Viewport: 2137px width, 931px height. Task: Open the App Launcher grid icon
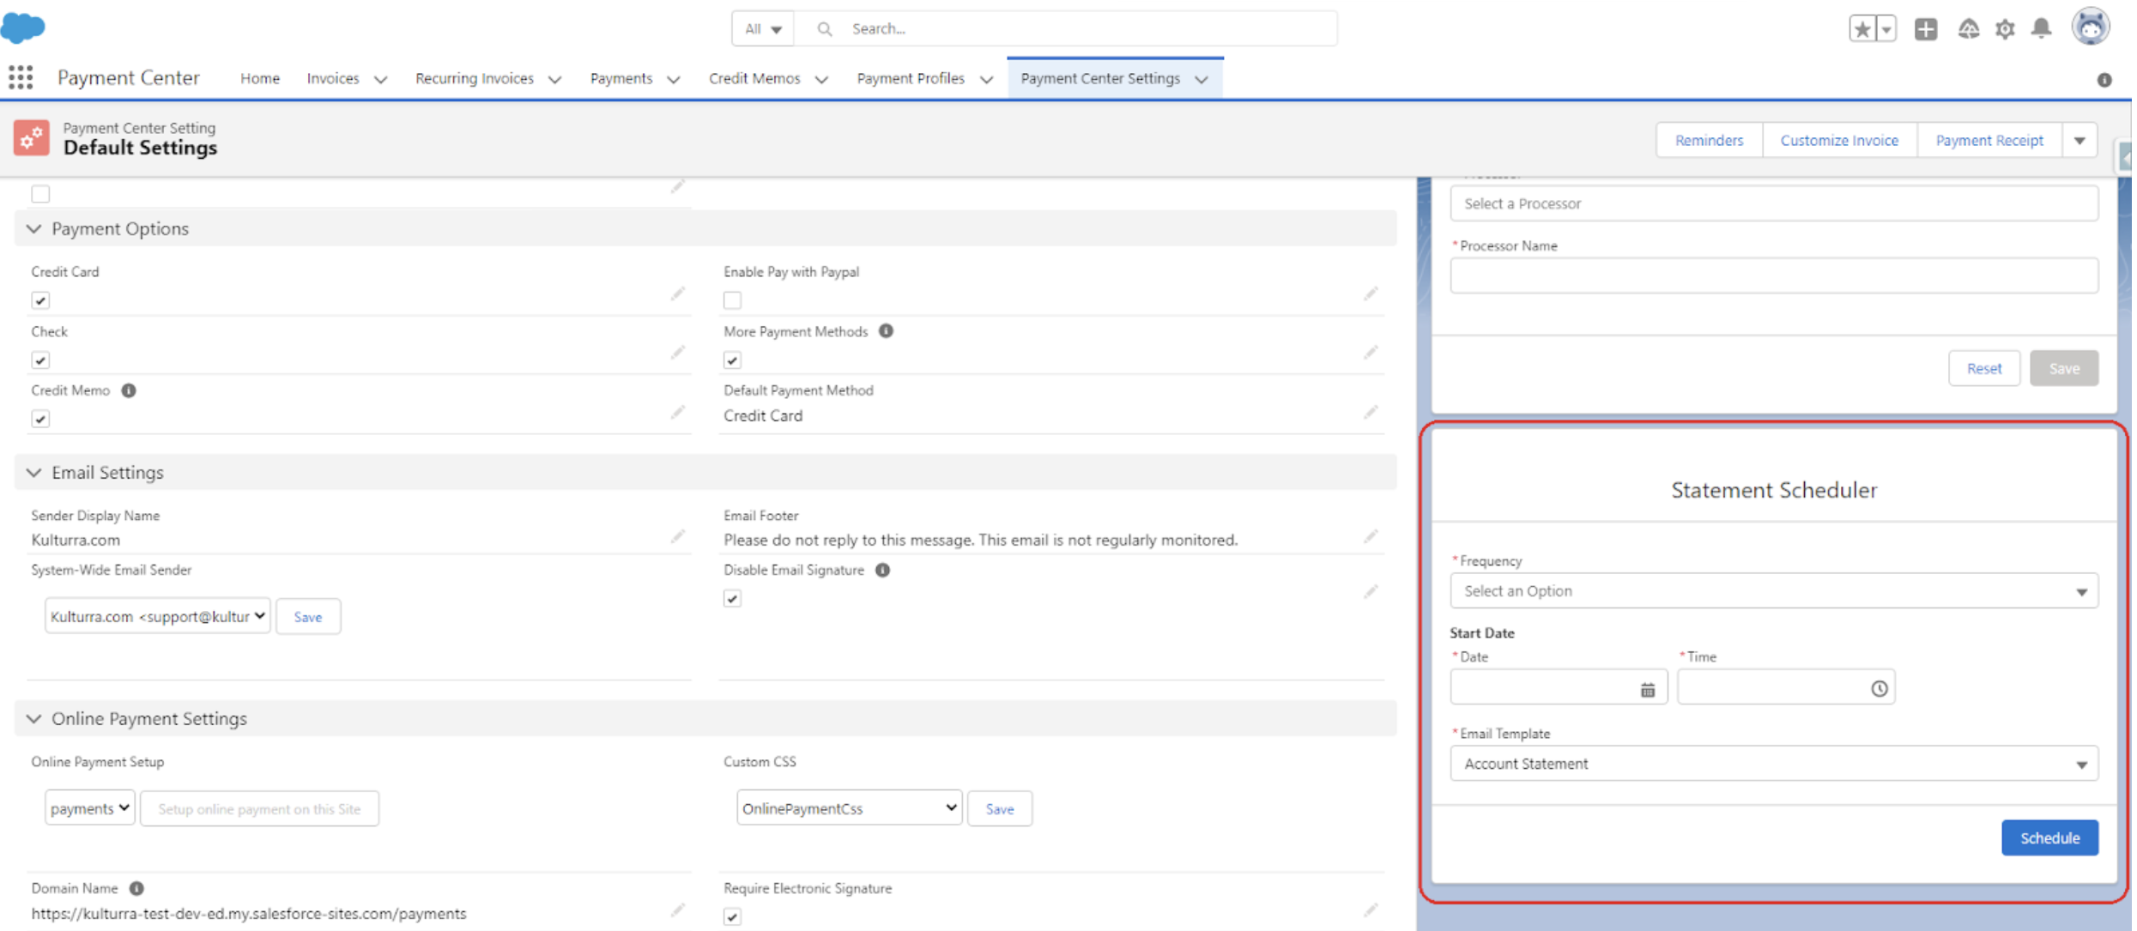pos(21,78)
